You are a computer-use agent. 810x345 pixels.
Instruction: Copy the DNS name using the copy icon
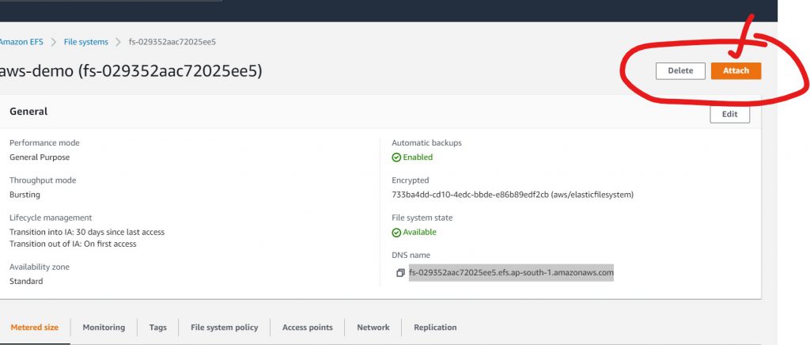pyautogui.click(x=400, y=274)
